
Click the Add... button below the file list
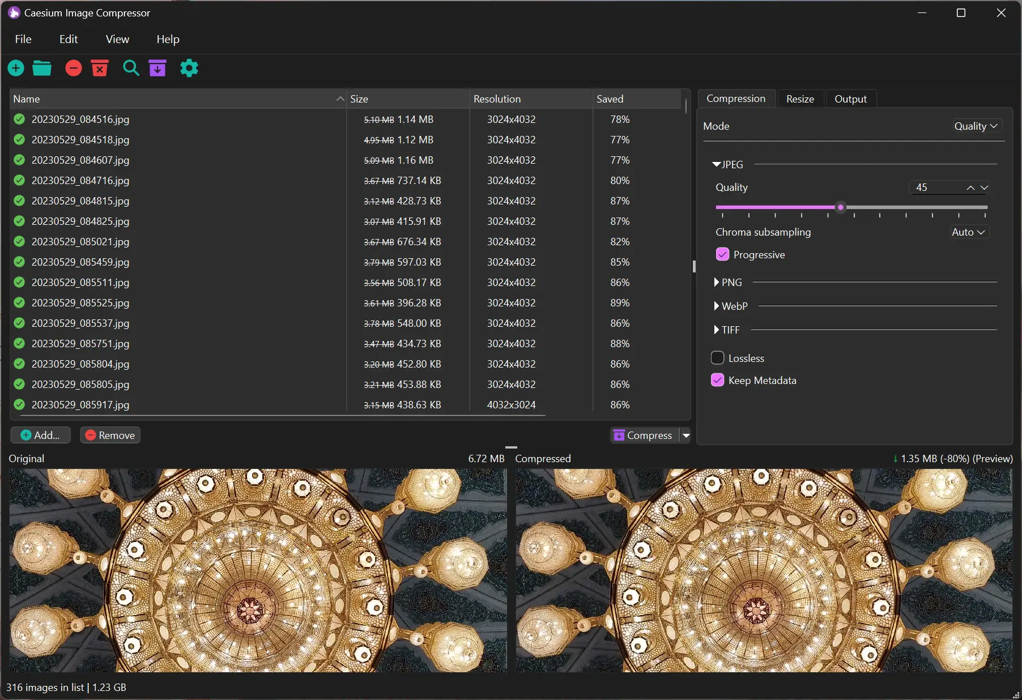40,435
